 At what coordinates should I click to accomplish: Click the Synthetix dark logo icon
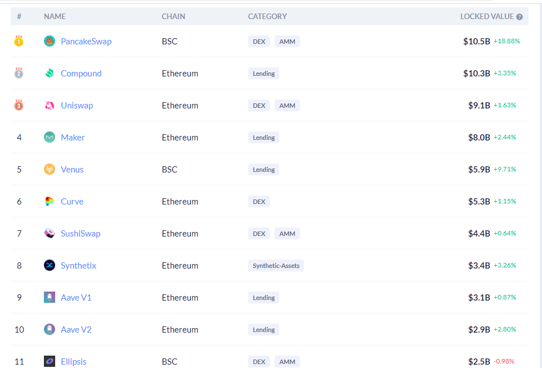50,265
